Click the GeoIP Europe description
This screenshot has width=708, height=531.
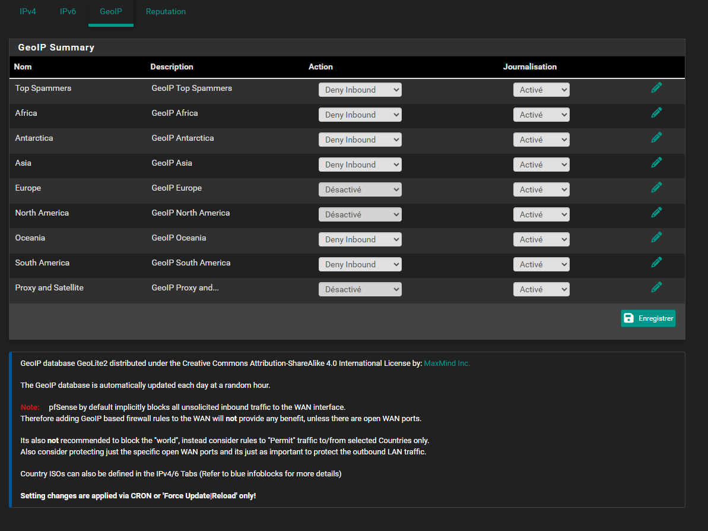176,188
